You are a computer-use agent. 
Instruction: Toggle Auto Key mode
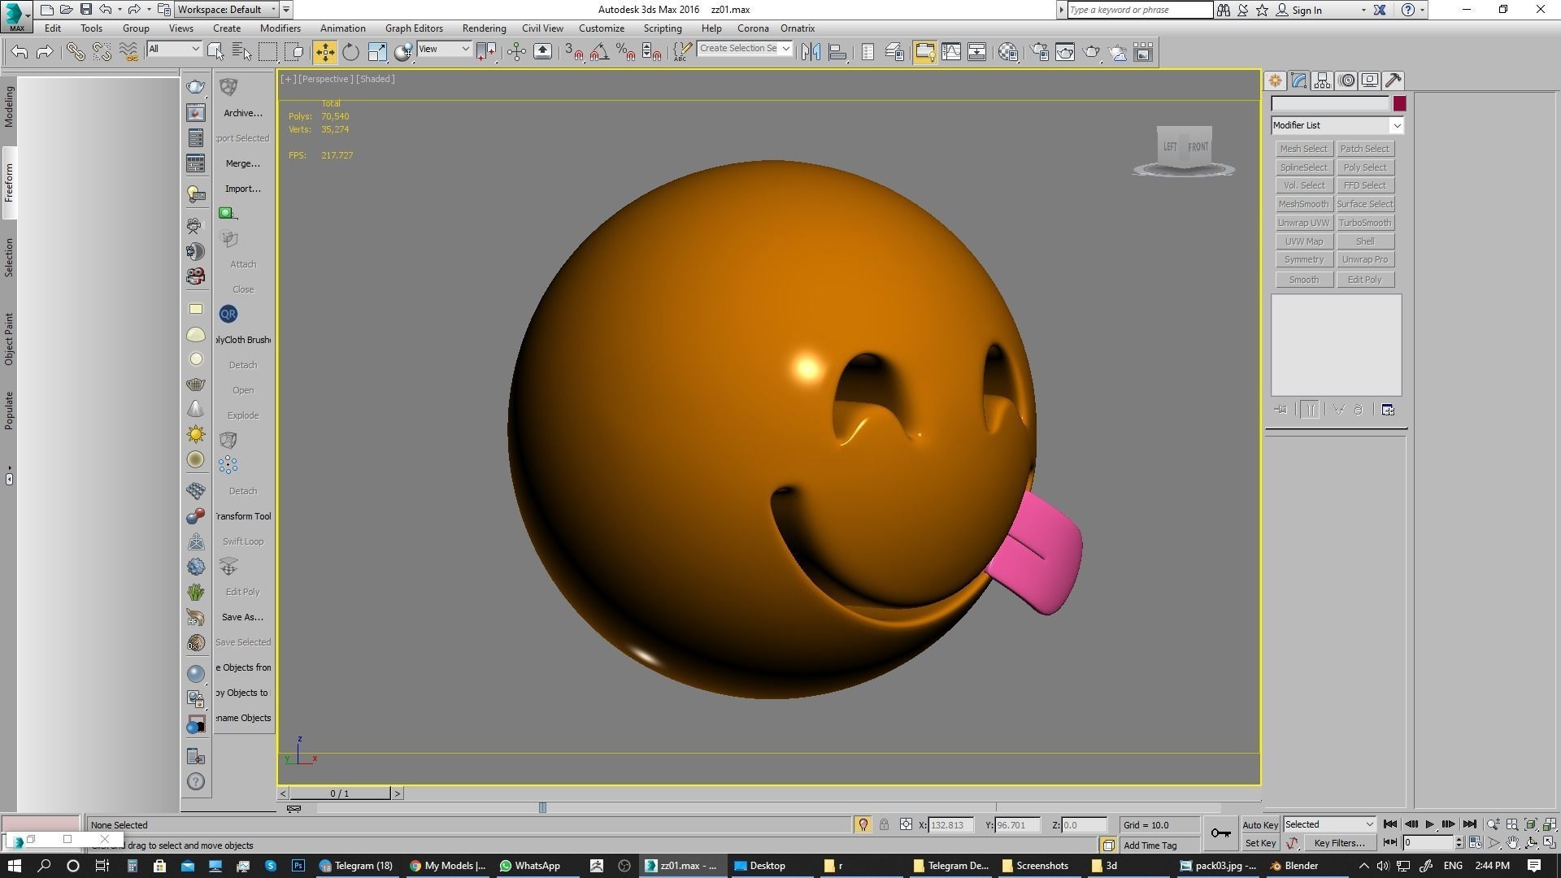(1260, 824)
